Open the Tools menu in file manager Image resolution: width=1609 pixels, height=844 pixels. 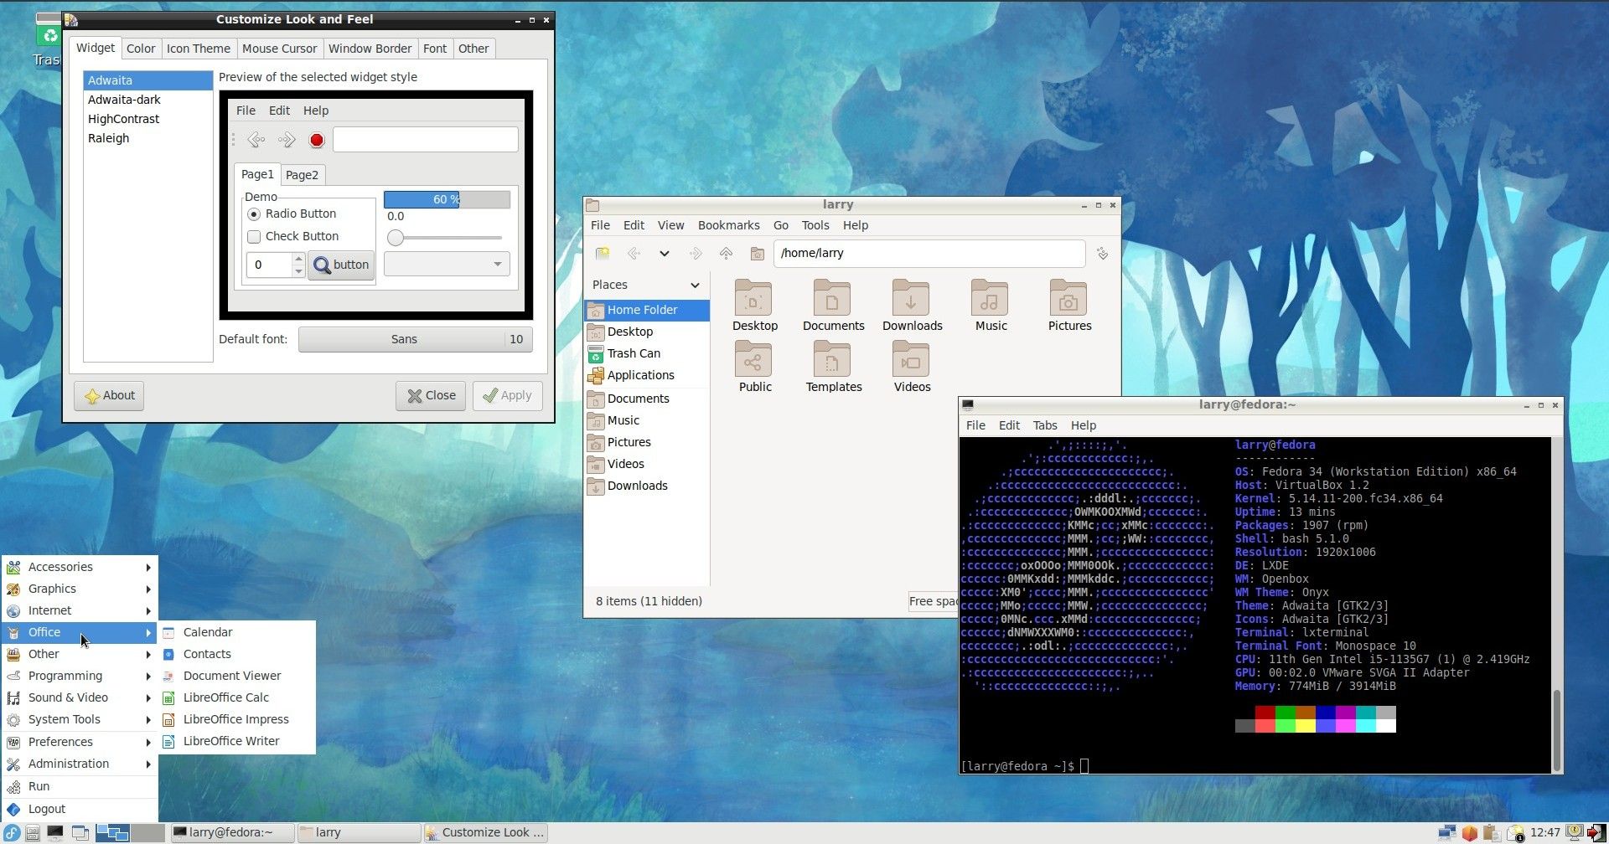[x=815, y=225]
